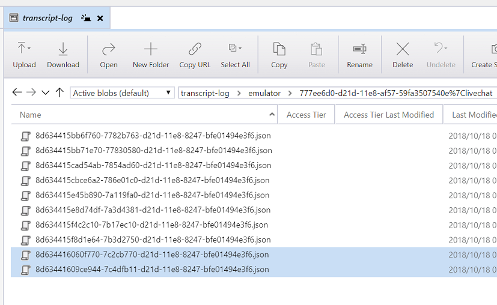Click last modified date of 8d634415e8d74df row
This screenshot has width=497, height=305.
[x=472, y=210]
